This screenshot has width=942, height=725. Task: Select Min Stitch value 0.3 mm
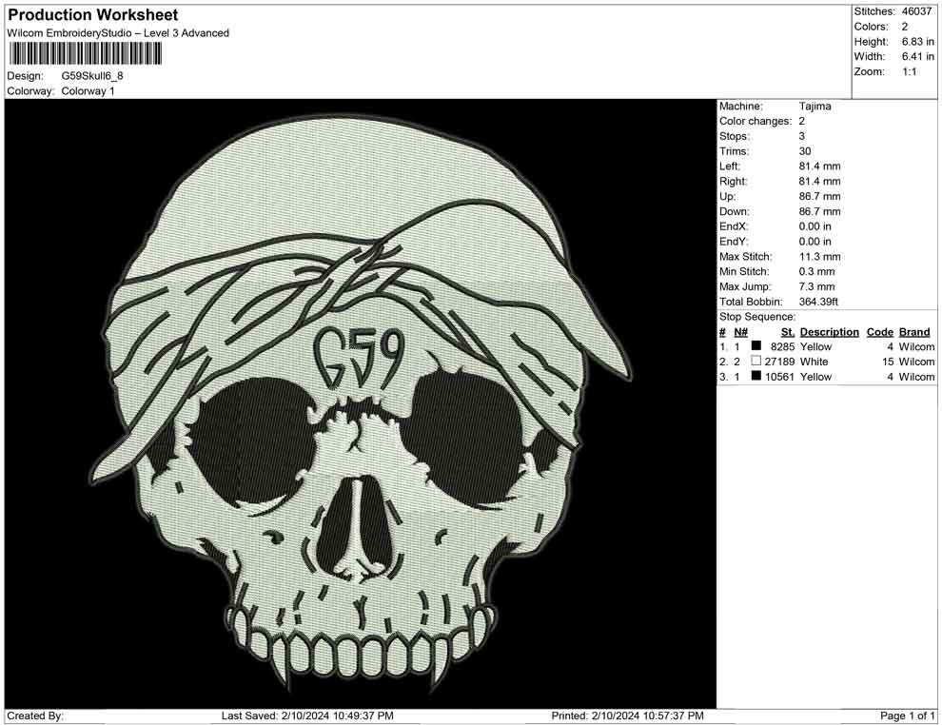(x=816, y=271)
